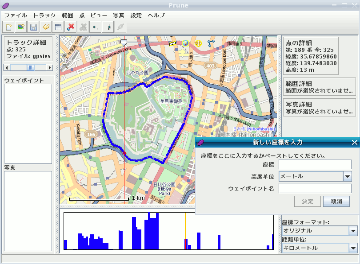Click the Open file toolbar icon
The image size is (360, 264).
[9, 27]
